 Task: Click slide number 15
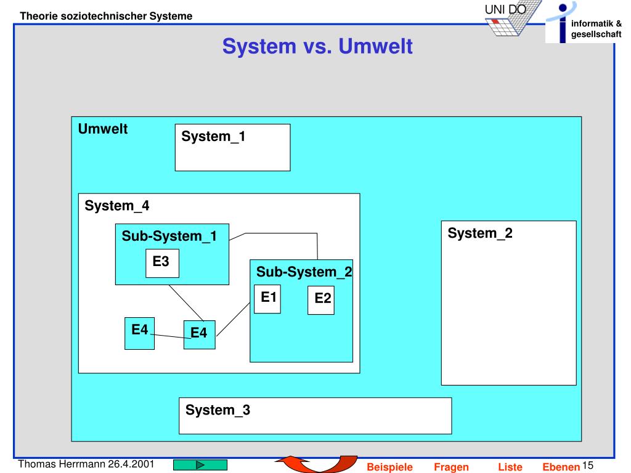(x=587, y=466)
